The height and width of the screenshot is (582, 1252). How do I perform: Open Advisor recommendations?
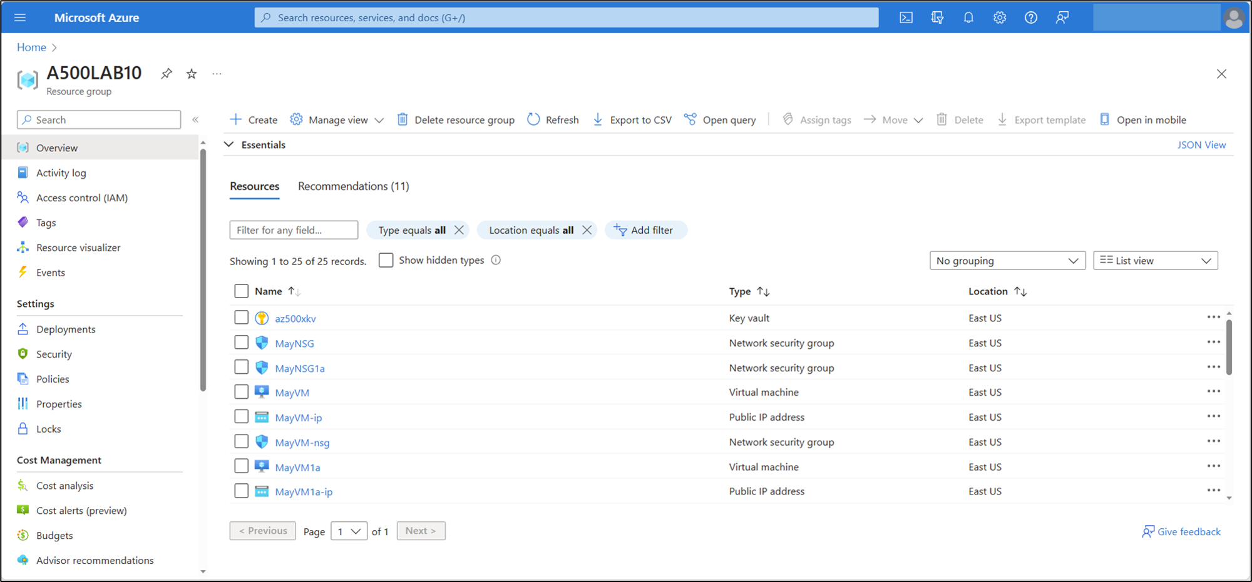(95, 560)
